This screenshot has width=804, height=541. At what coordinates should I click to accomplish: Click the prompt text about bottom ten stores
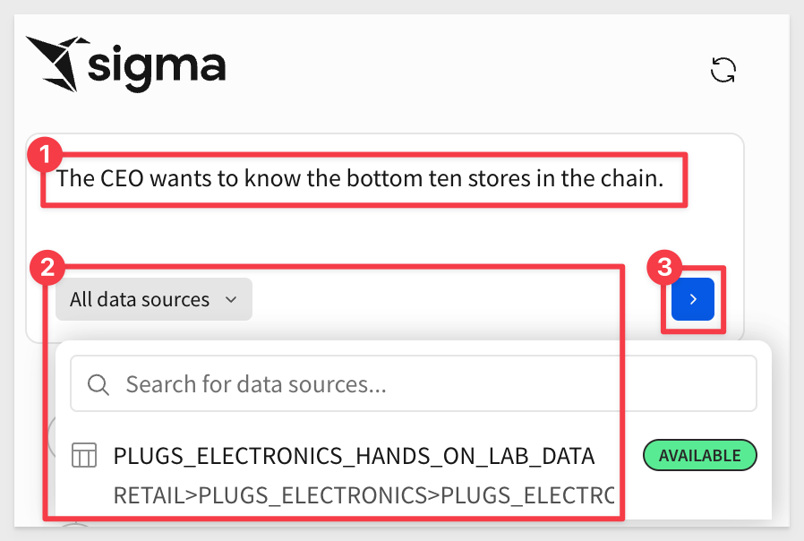click(x=359, y=178)
